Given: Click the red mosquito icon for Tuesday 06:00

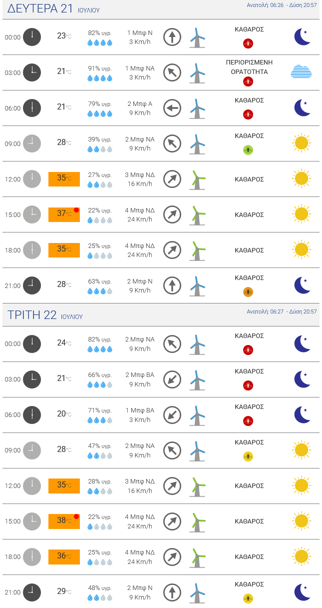Looking at the screenshot, I should (248, 420).
